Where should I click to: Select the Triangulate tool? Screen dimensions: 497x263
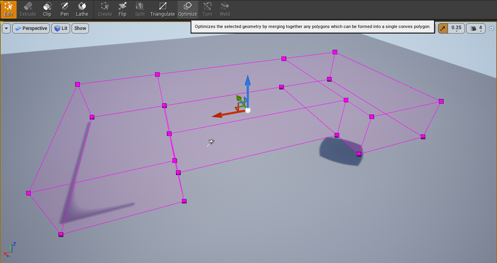click(x=162, y=9)
